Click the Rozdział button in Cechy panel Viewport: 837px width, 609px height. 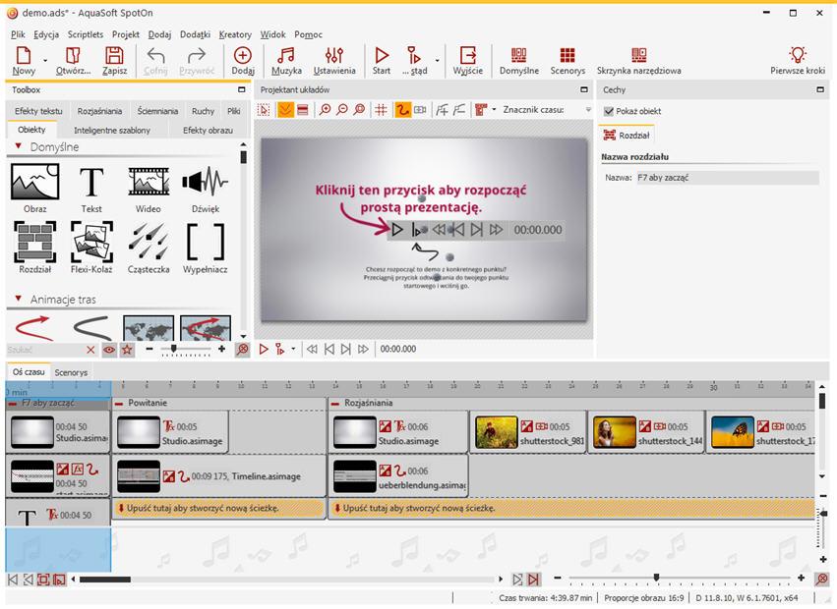coord(628,136)
